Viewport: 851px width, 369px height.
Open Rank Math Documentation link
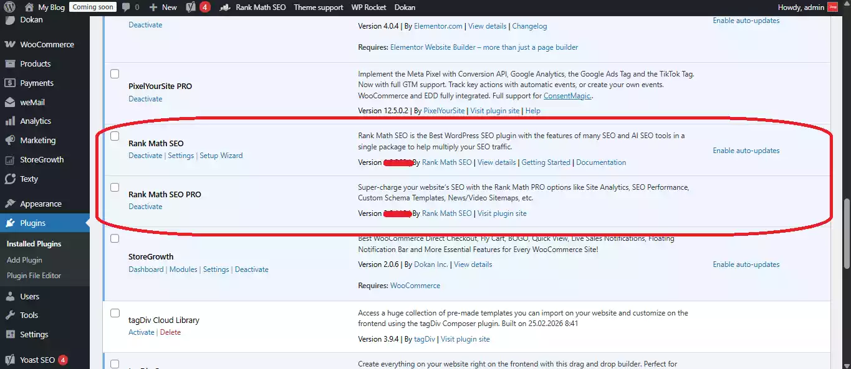(x=601, y=162)
